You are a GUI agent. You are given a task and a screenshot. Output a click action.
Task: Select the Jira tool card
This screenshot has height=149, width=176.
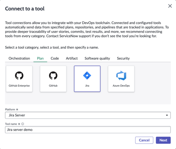click(x=87, y=79)
